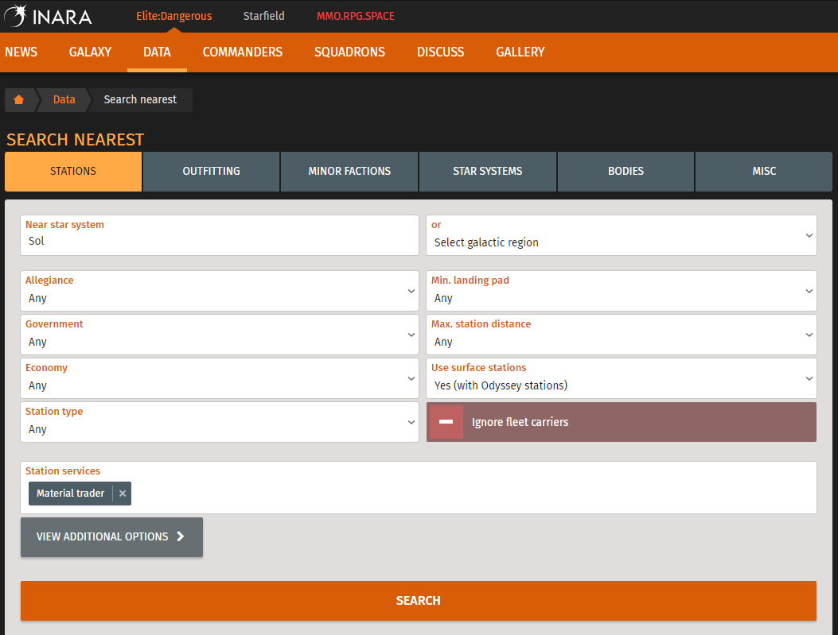Image resolution: width=838 pixels, height=635 pixels.
Task: Switch to the Minor Factions tab
Action: (x=349, y=172)
